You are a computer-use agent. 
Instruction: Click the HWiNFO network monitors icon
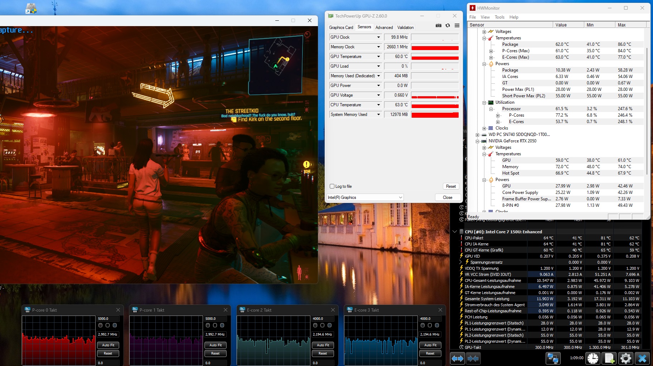click(x=553, y=358)
